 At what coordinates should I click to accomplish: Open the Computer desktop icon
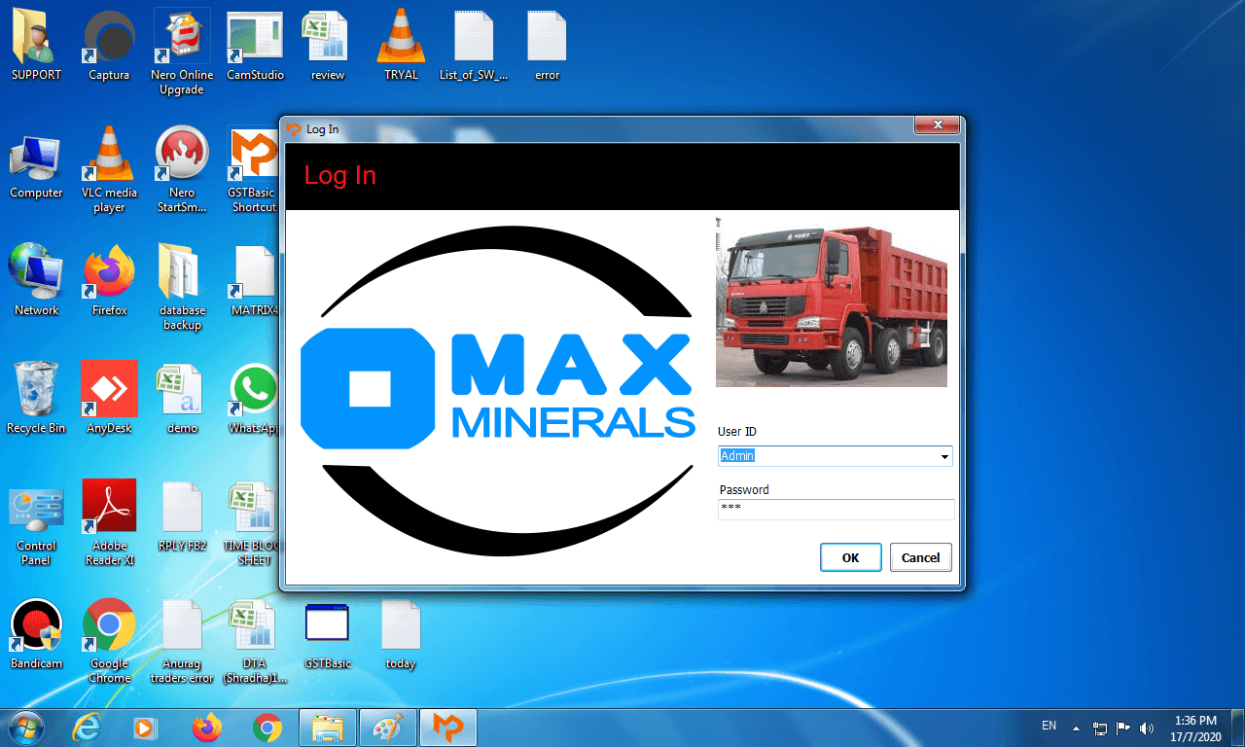pyautogui.click(x=36, y=164)
